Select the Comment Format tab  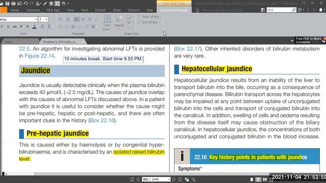(x=174, y=10)
